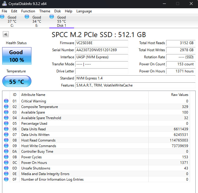Click the Power On Hours value 1371 hours
This screenshot has height=193, width=198.
(181, 71)
